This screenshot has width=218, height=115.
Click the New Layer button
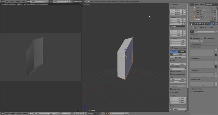pyautogui.click(x=178, y=57)
